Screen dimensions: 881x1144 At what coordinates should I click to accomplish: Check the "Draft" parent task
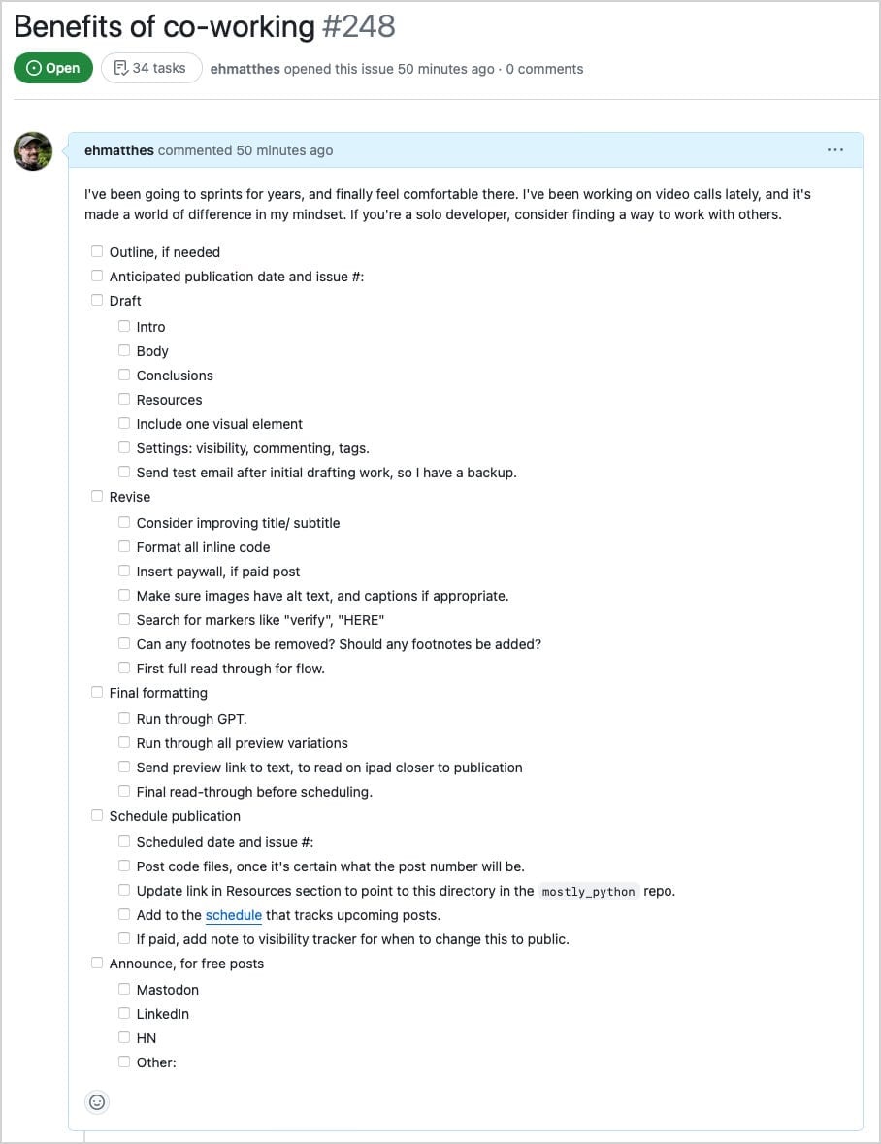pyautogui.click(x=96, y=299)
